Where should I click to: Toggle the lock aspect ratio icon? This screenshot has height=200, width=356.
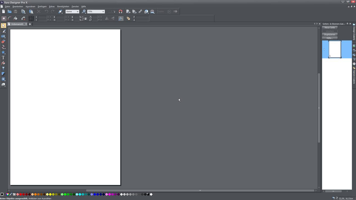point(86,19)
